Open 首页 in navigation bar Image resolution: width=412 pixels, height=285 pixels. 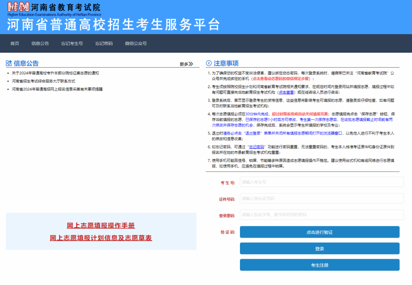[x=14, y=43]
